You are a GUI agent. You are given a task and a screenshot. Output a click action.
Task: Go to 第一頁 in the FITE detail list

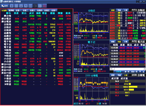coord(127,72)
